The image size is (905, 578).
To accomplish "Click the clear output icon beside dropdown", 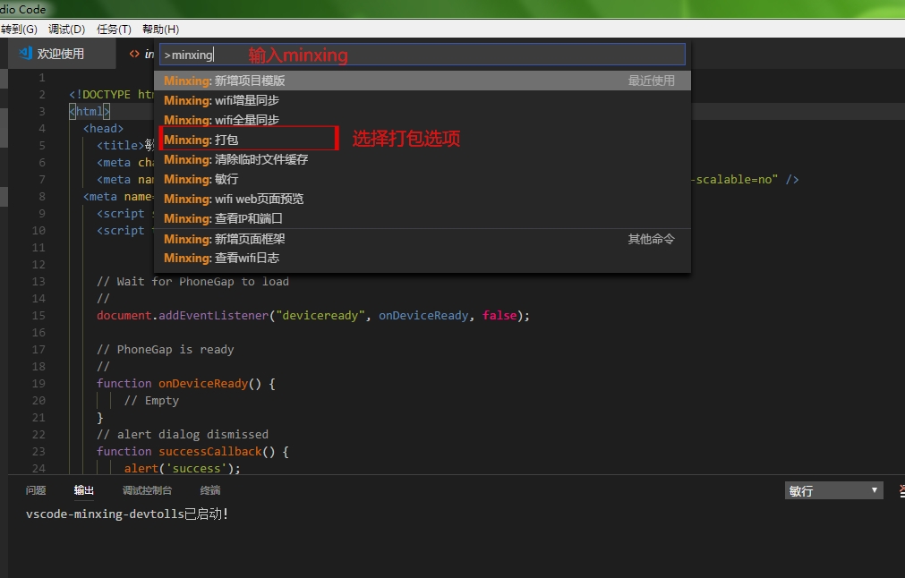I will [x=901, y=491].
